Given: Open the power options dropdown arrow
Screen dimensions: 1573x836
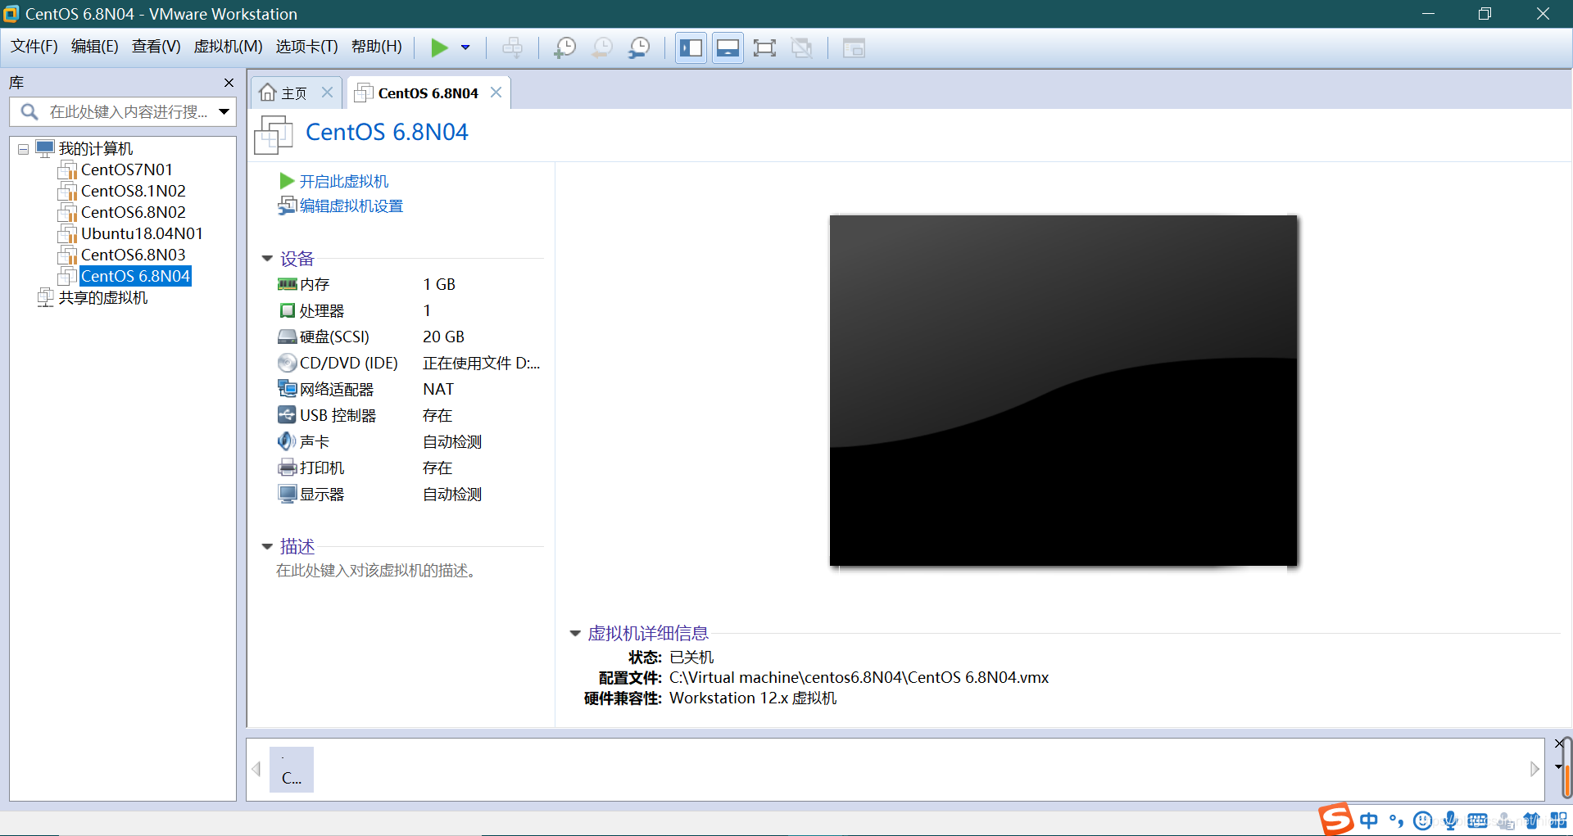Looking at the screenshot, I should click(x=465, y=47).
